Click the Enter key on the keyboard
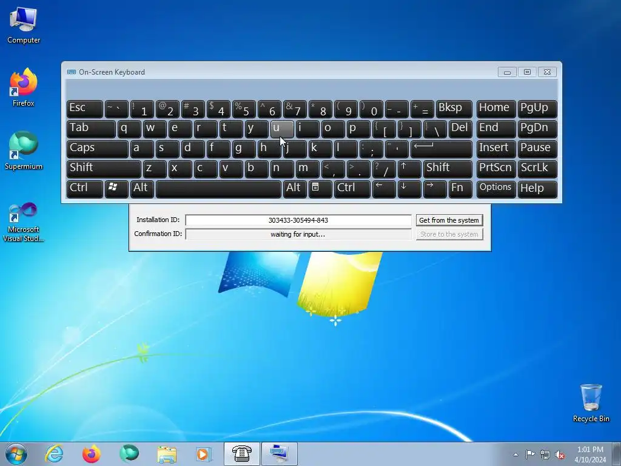621x466 pixels. point(441,149)
